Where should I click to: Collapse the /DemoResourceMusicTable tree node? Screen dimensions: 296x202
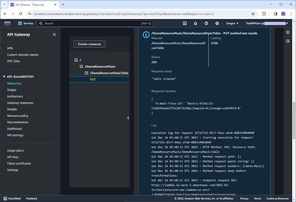coord(86,73)
